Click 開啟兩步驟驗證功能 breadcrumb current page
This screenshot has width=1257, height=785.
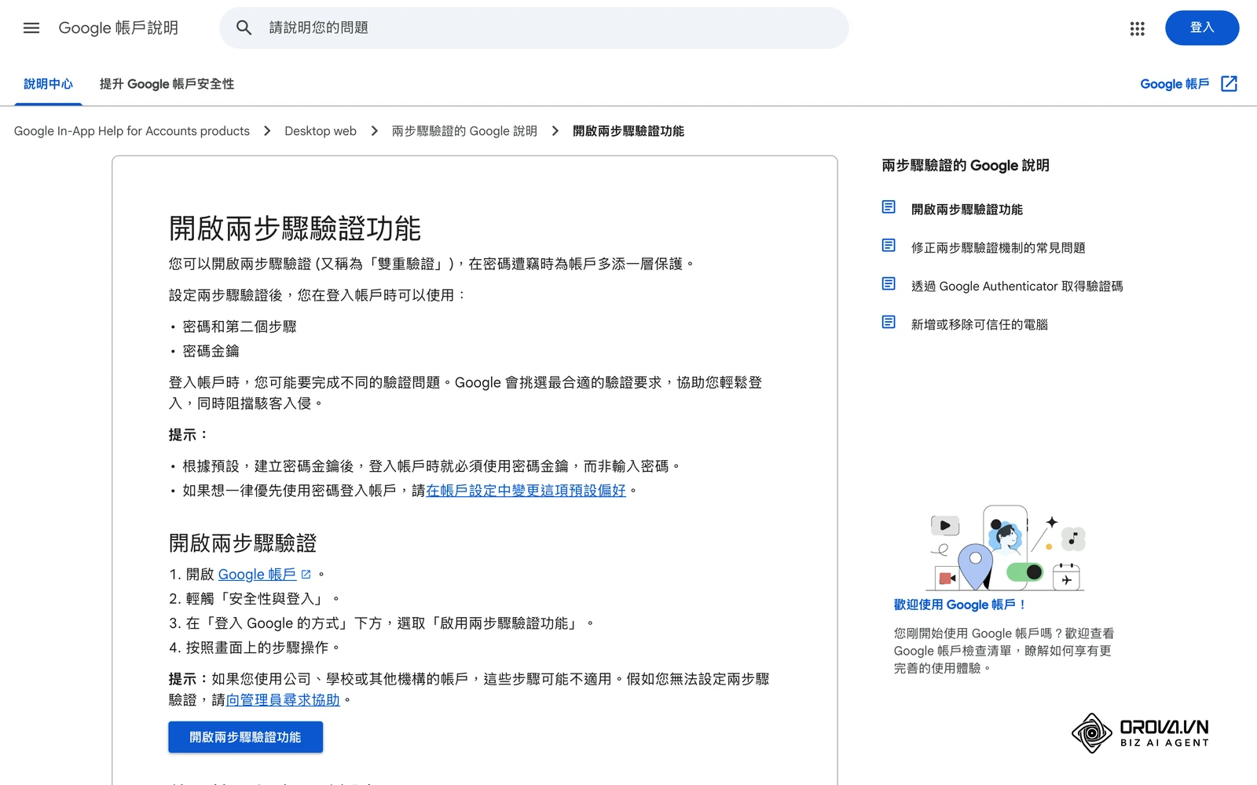click(628, 131)
